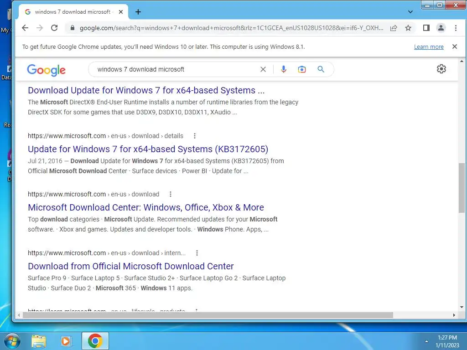Click the forward navigation arrow
This screenshot has height=350, width=467.
click(40, 28)
